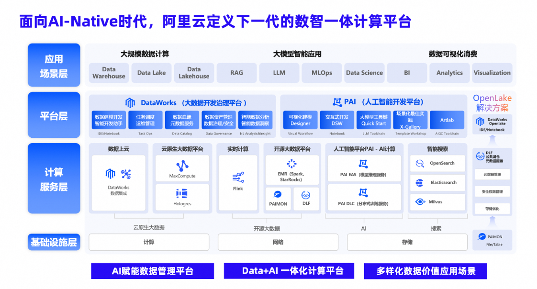Viewport: 537px width, 289px height.
Task: Click the 数据建模开发 智能开发助手 box
Action: pos(109,120)
